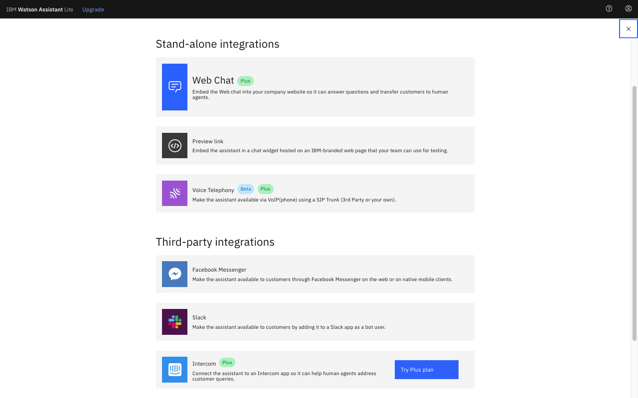Screen dimensions: 638x398
Task: Open the Preview link integration title
Action: 208,141
